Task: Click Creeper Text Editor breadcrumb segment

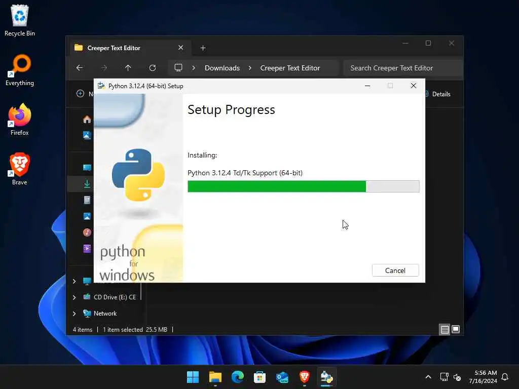Action: click(290, 68)
